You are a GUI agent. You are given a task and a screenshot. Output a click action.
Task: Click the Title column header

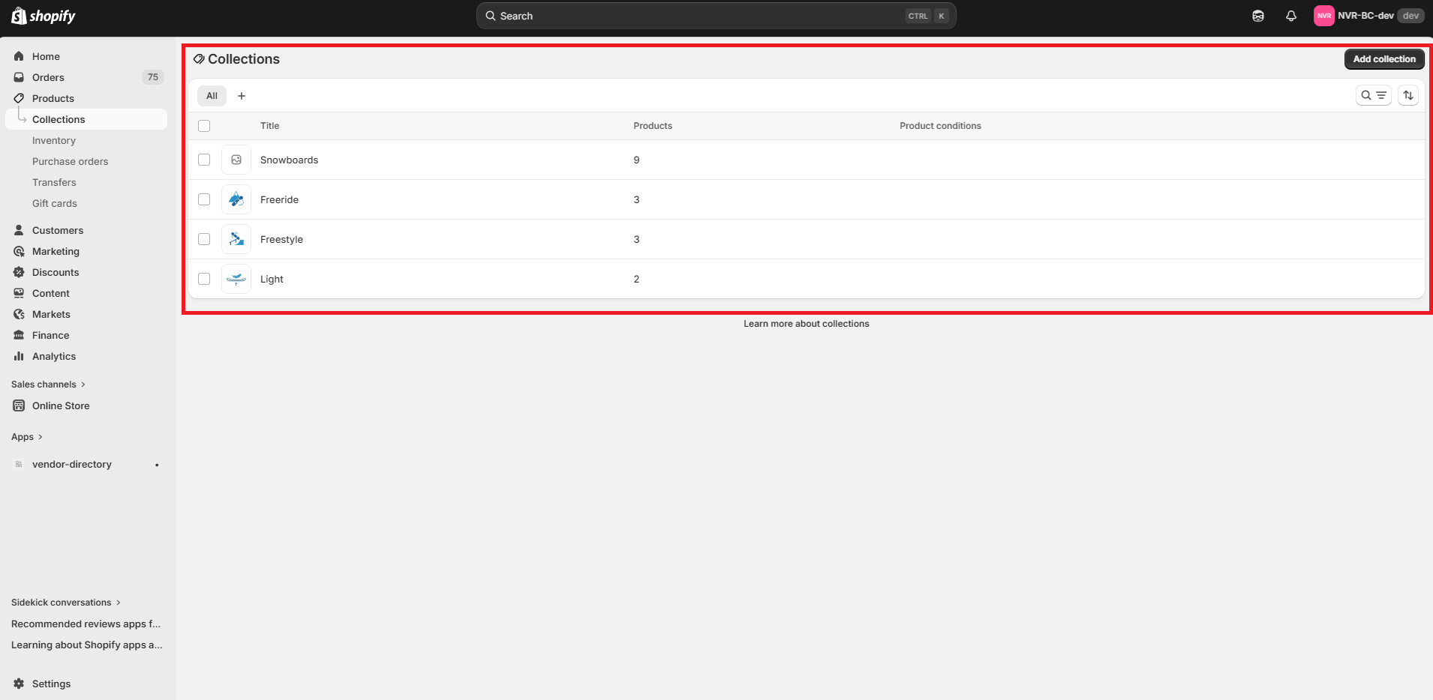[269, 126]
